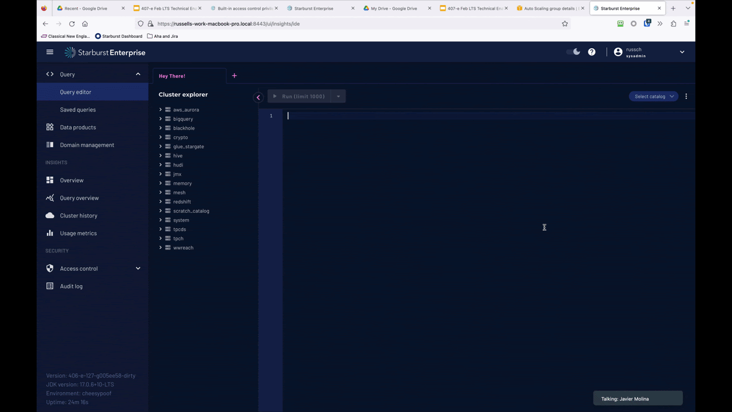
Task: Click the Audit log list icon
Action: (50, 286)
